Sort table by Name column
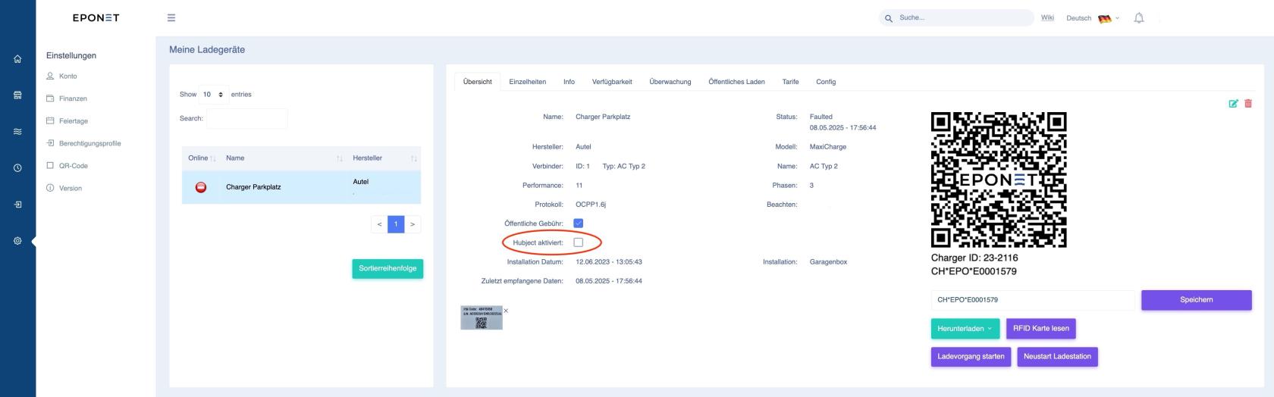This screenshot has width=1274, height=397. tap(284, 158)
